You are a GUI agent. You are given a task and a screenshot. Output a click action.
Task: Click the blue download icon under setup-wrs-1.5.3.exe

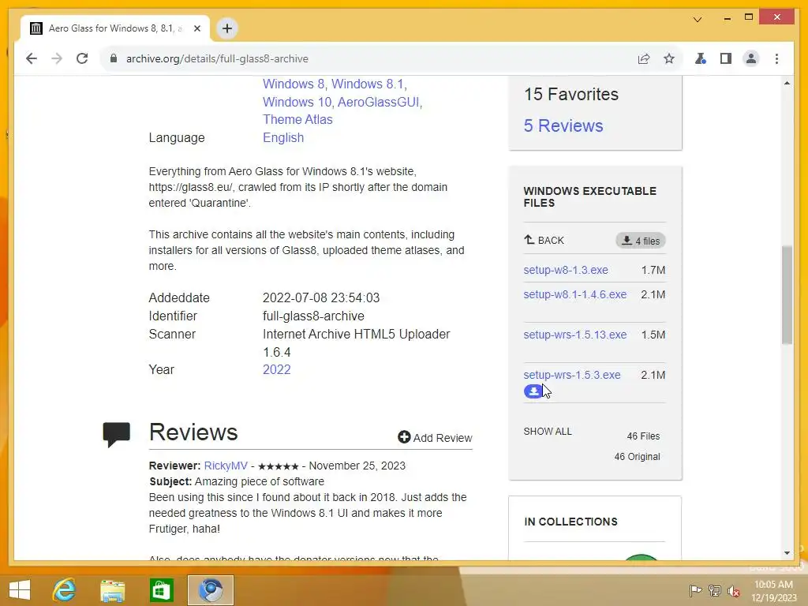pos(533,391)
